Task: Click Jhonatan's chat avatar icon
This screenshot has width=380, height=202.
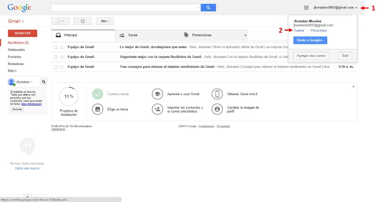Action: (x=11, y=82)
